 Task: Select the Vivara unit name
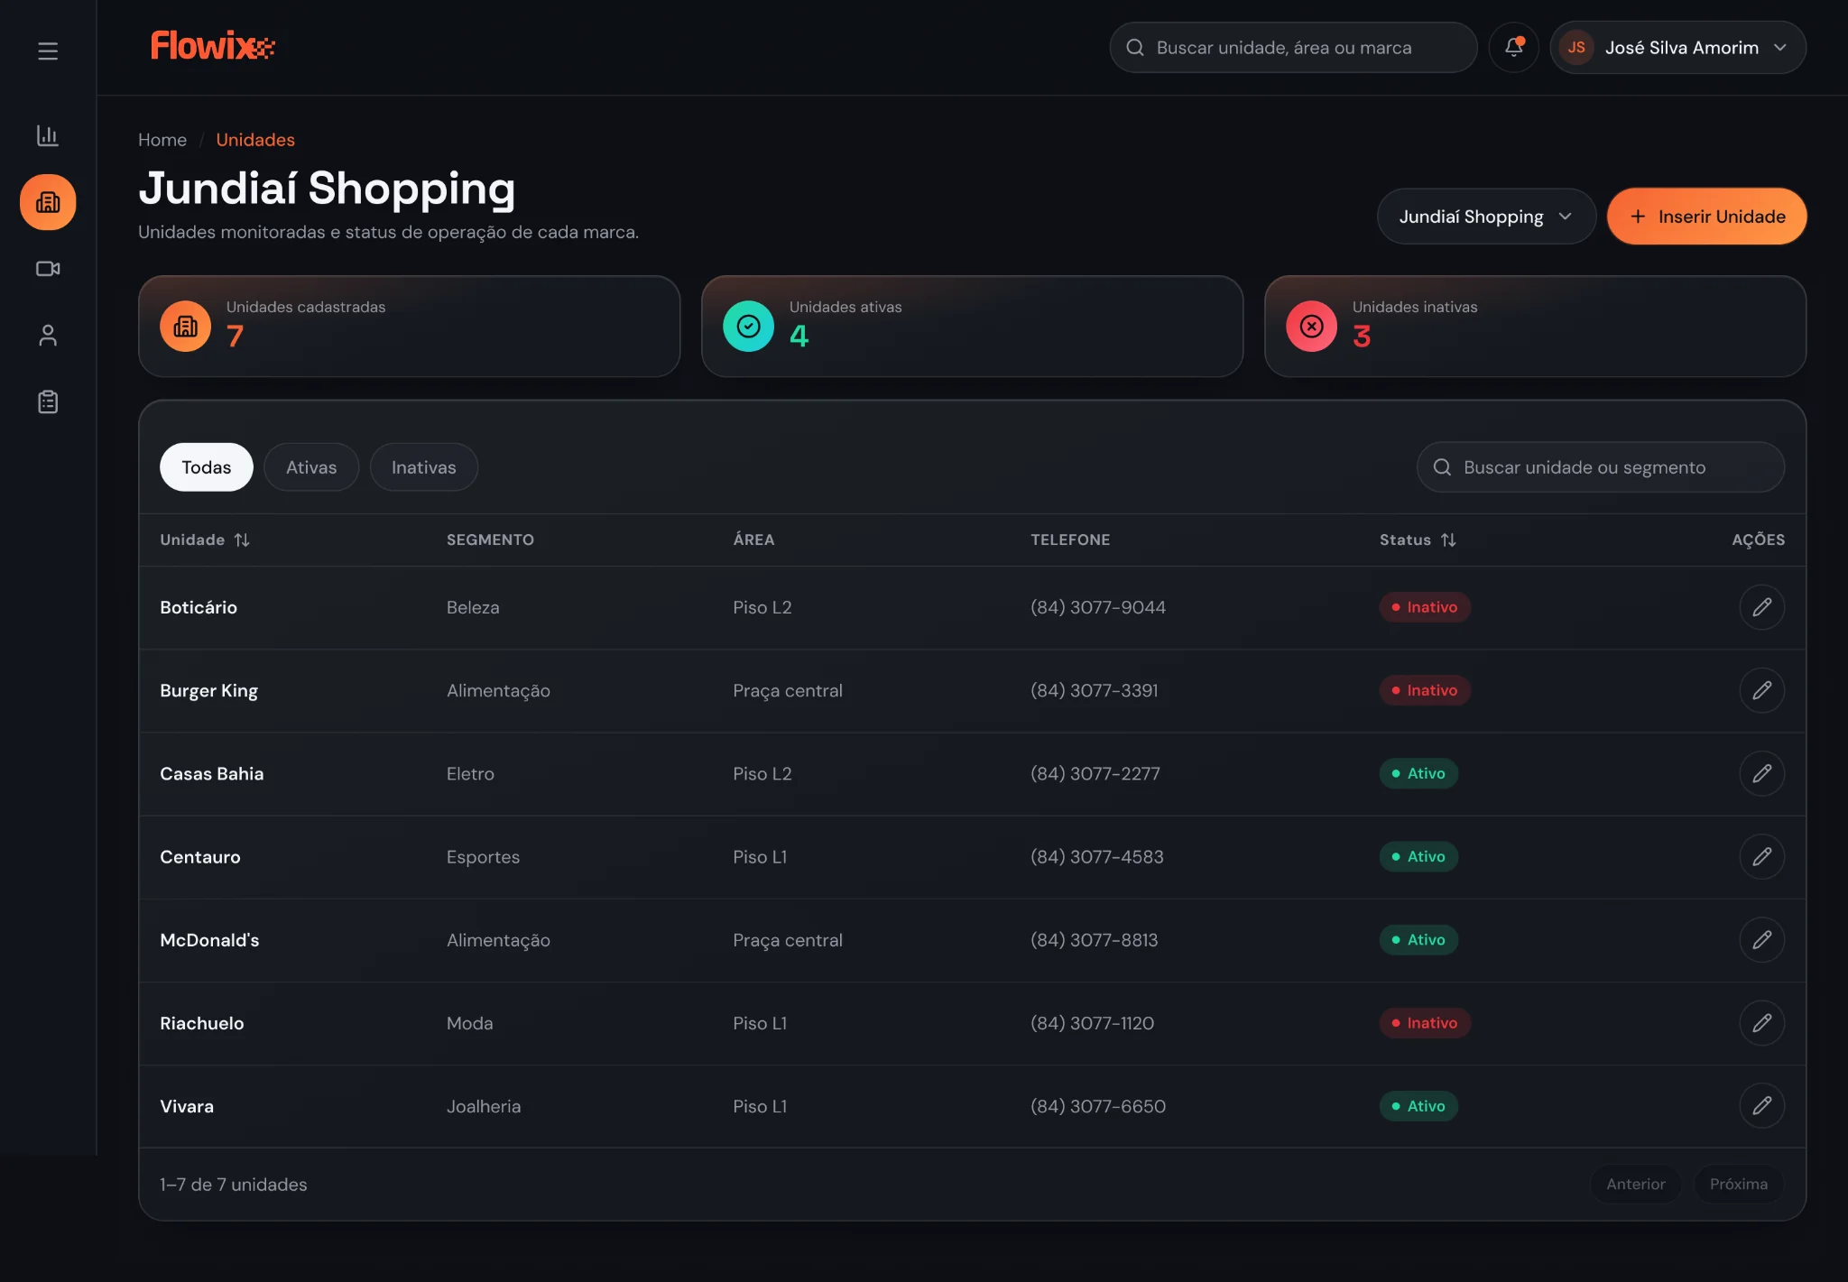tap(187, 1106)
